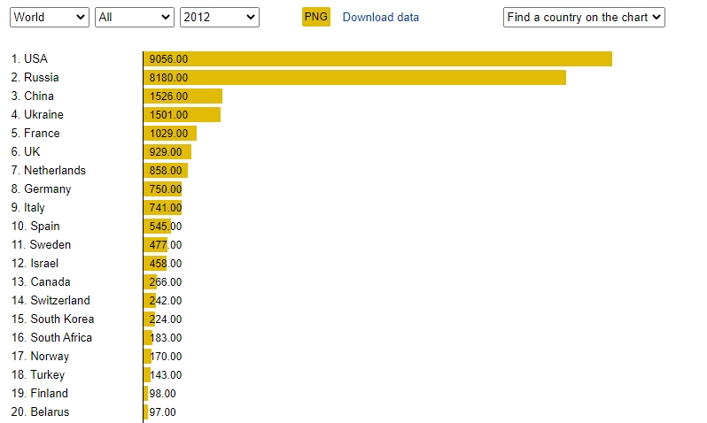Click the South Korea value 224.00
The height and width of the screenshot is (423, 707).
tap(166, 319)
